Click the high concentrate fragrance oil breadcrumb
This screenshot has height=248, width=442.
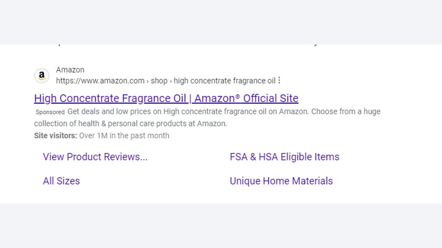tap(224, 81)
